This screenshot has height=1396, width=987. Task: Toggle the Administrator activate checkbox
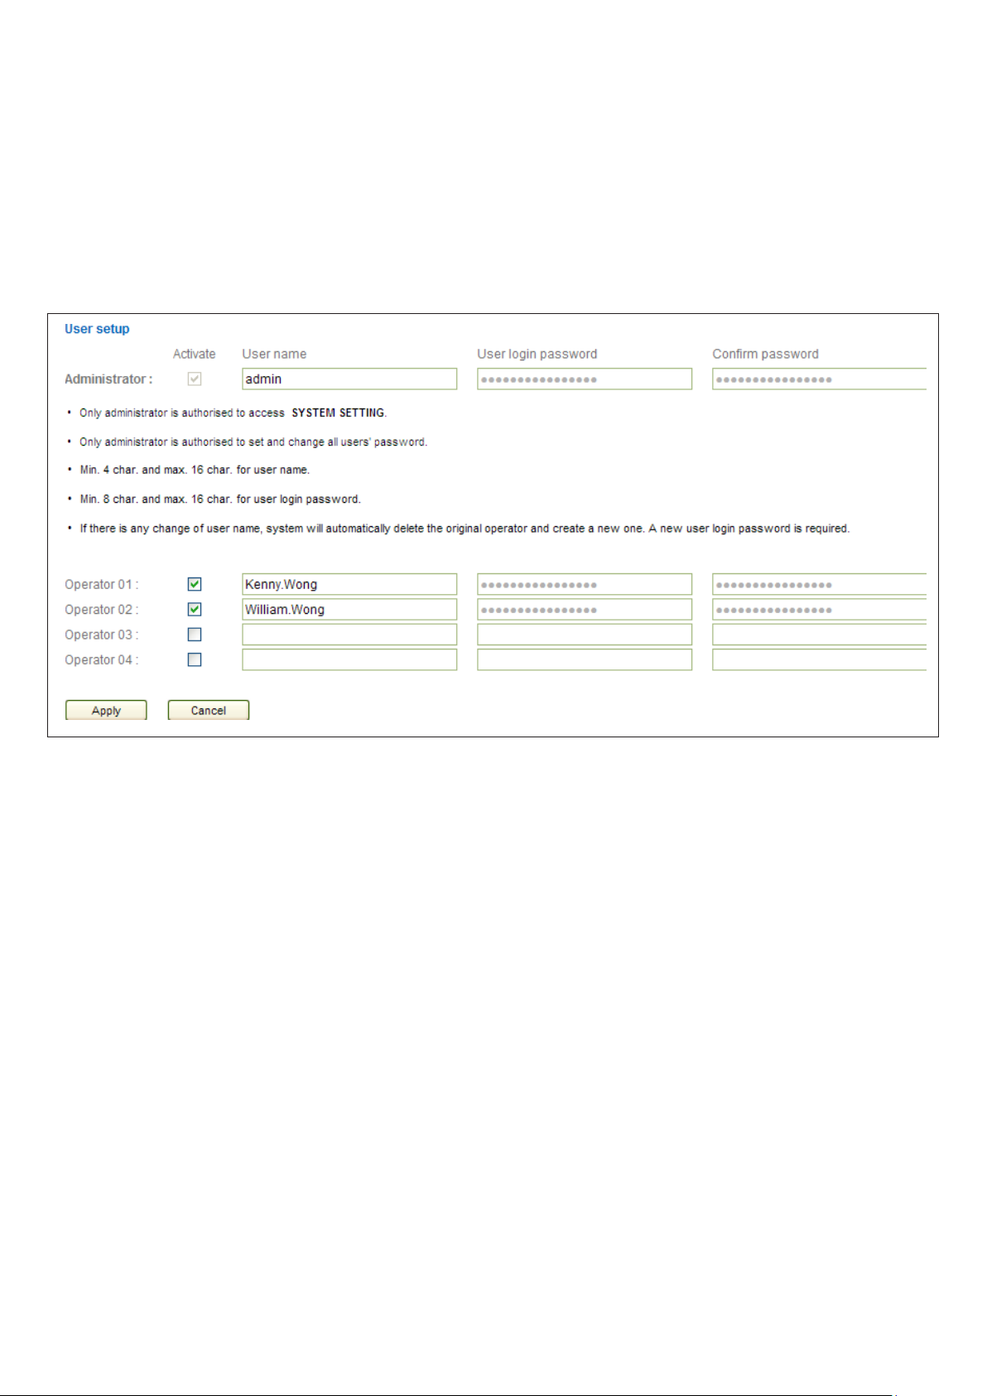tap(195, 379)
